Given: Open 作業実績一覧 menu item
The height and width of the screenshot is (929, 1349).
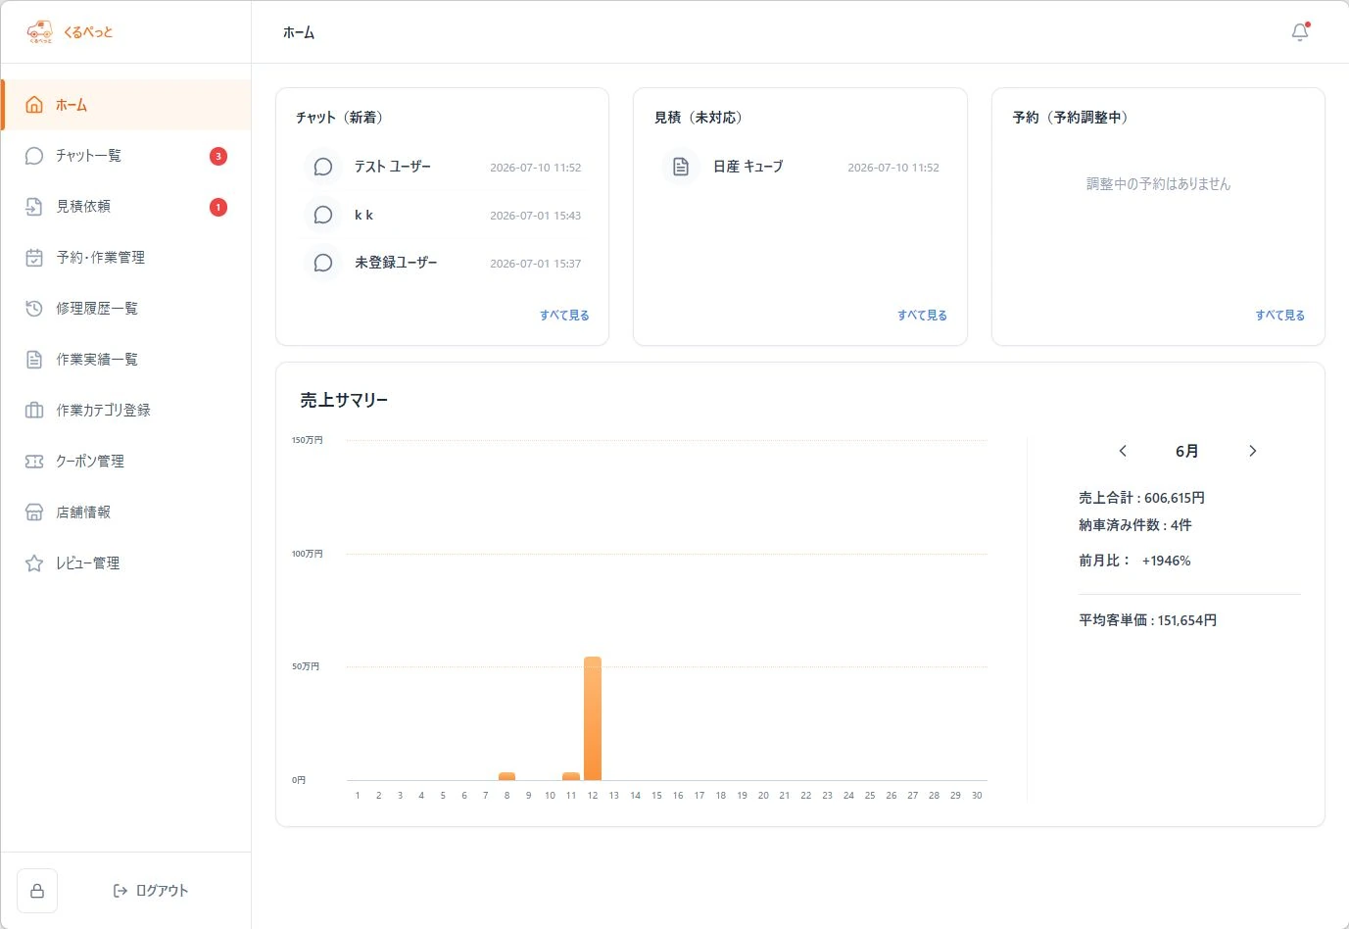Looking at the screenshot, I should pos(126,360).
